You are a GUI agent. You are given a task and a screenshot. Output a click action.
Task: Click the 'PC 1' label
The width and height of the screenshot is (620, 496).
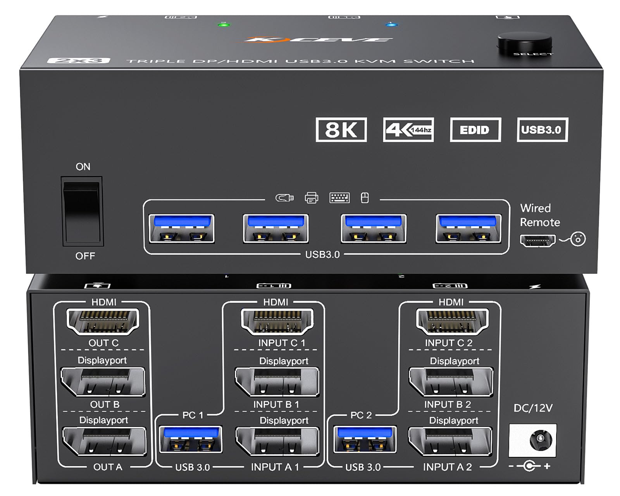click(193, 415)
